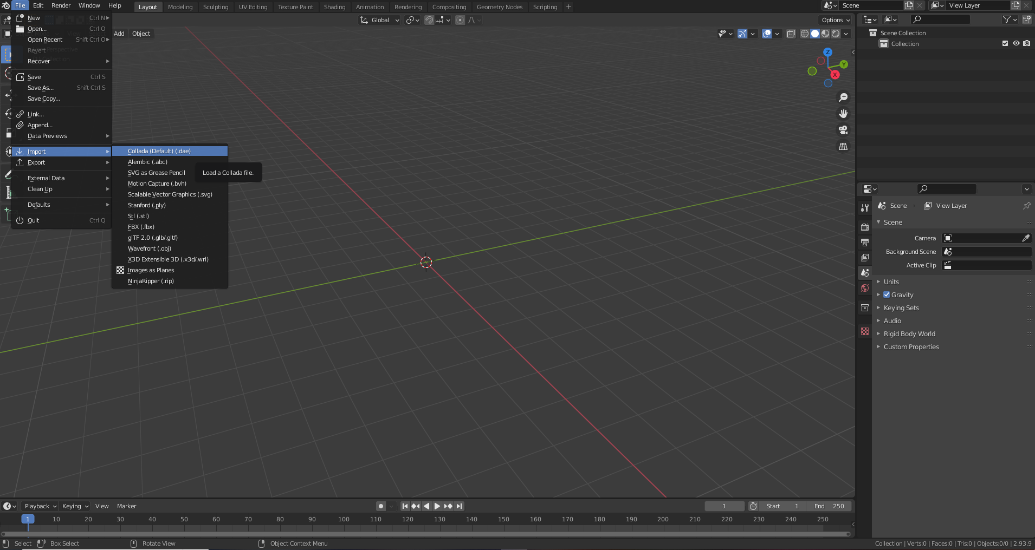Disable Collection in renders camera icon

(x=1027, y=43)
